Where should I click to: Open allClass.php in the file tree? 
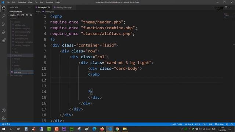coord(21,25)
